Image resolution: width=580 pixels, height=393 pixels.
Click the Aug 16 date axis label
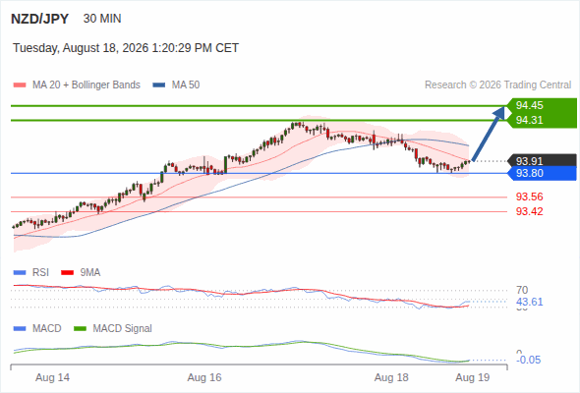pyautogui.click(x=204, y=377)
